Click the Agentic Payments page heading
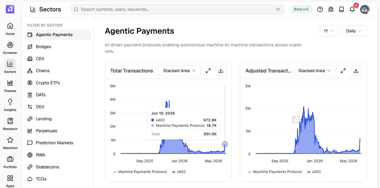380x188 pixels. pyautogui.click(x=139, y=31)
